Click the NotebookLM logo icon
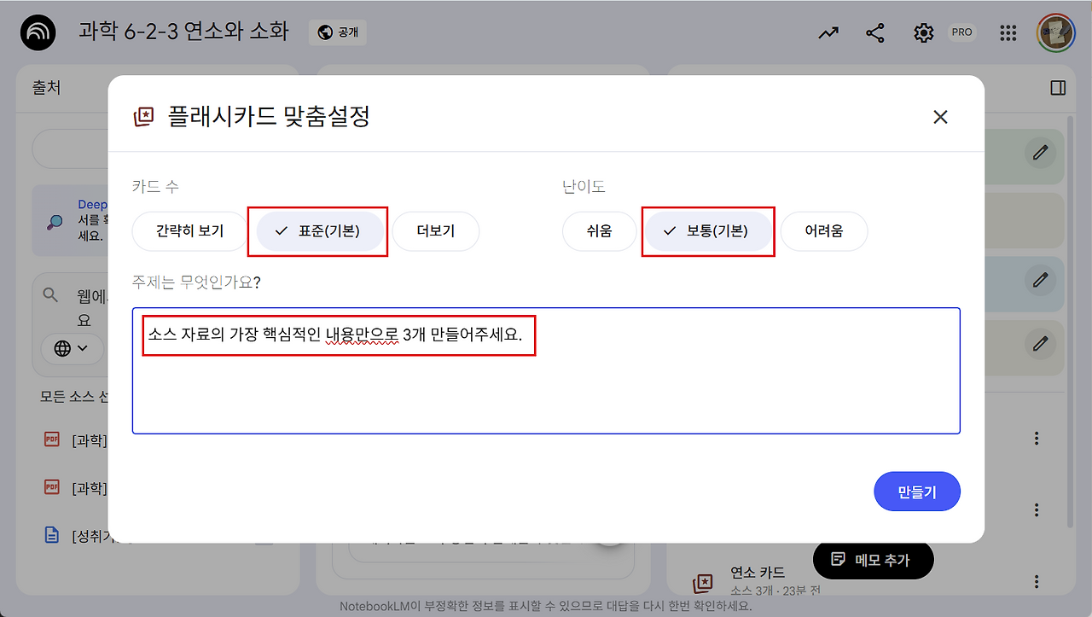This screenshot has width=1092, height=617. (x=38, y=33)
